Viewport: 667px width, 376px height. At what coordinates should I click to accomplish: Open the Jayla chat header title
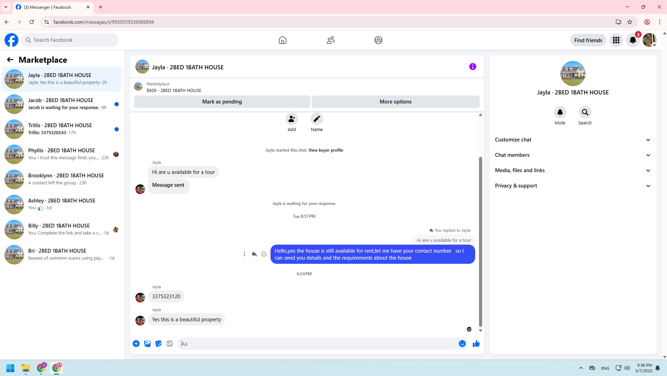[x=188, y=67]
